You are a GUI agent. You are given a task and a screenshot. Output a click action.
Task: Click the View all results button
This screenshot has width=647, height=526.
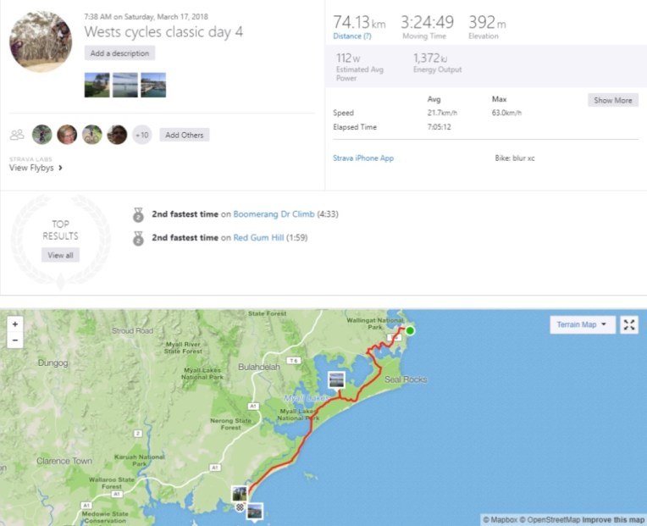60,255
